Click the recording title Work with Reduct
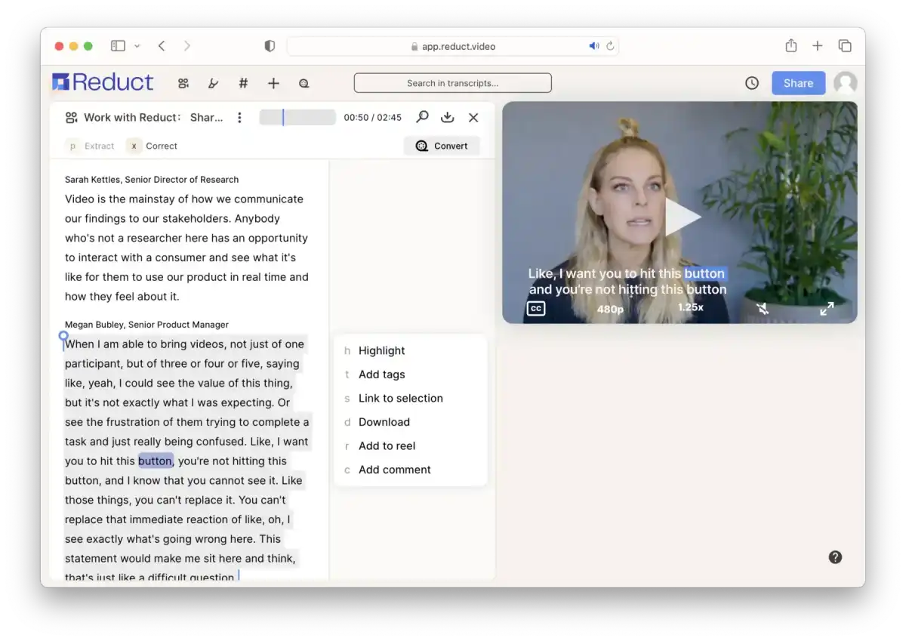 (154, 117)
